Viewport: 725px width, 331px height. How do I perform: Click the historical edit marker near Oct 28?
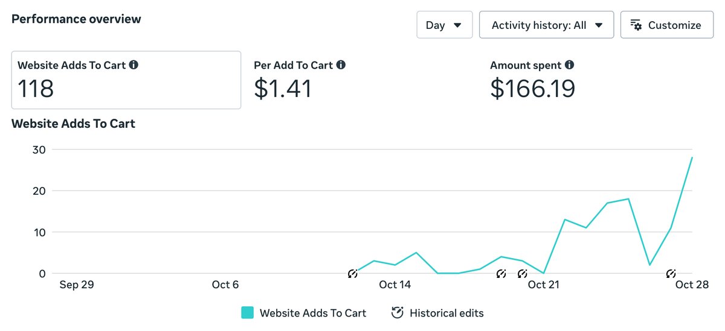click(x=671, y=274)
